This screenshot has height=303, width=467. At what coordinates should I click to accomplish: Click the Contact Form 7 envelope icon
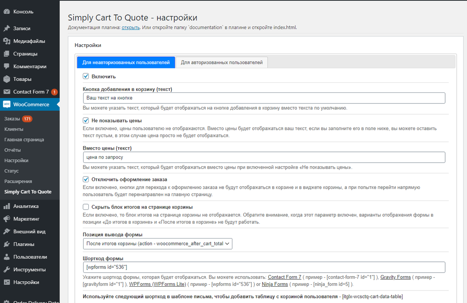[7, 92]
